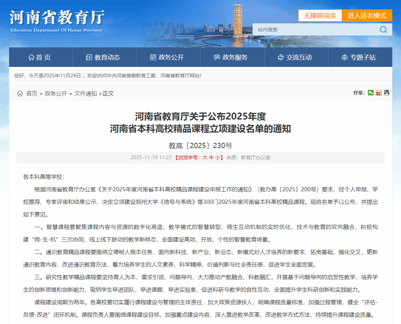Click the 教育动态 news icon

(89, 57)
